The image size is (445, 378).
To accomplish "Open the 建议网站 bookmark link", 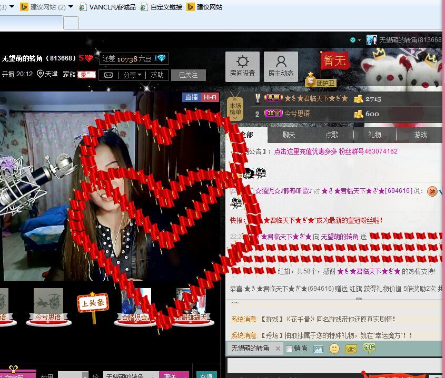I will pos(205,7).
